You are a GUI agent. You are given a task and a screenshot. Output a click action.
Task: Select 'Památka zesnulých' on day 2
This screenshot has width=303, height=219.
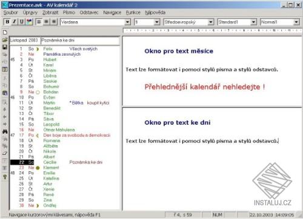[x=62, y=54]
